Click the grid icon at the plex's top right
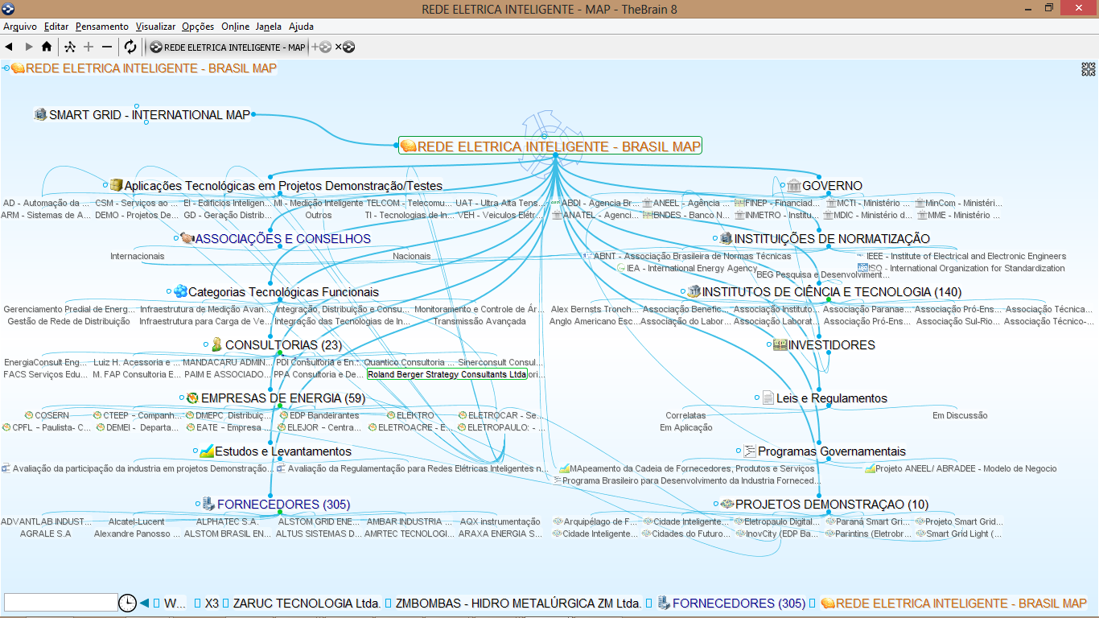 (x=1089, y=69)
